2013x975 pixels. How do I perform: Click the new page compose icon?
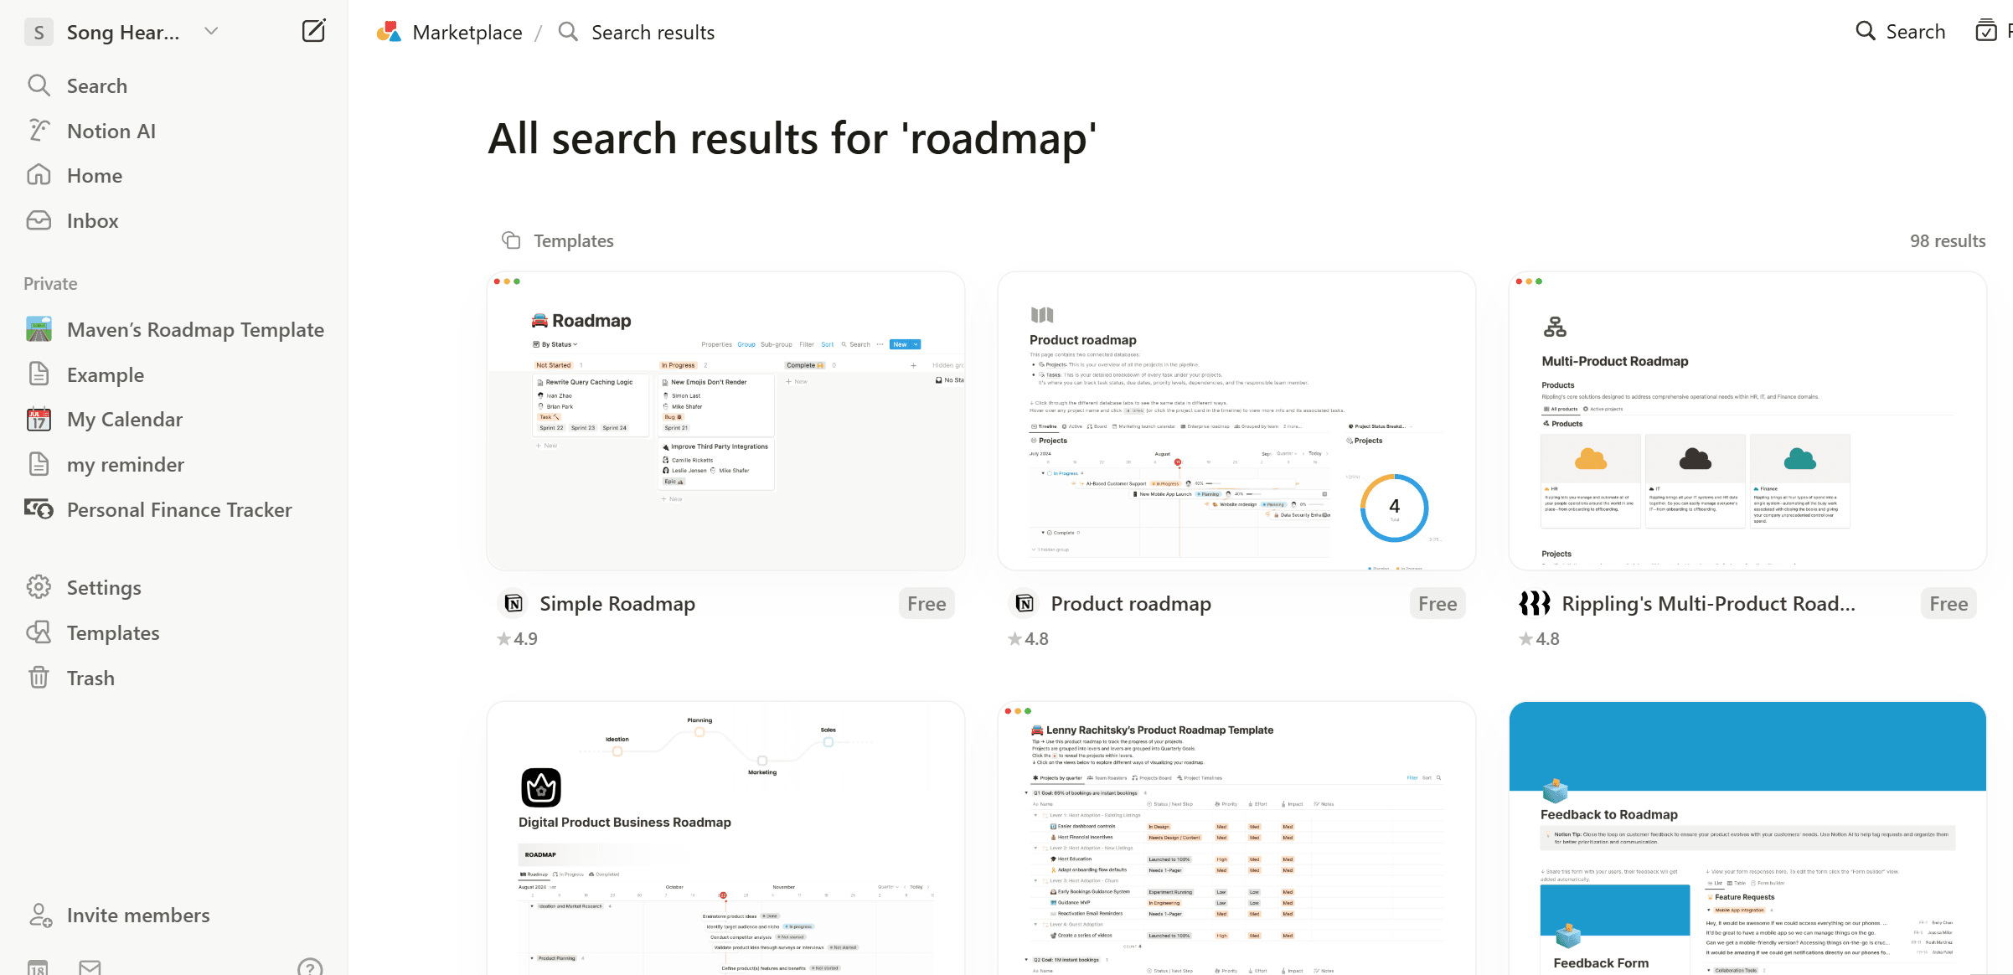click(x=312, y=32)
